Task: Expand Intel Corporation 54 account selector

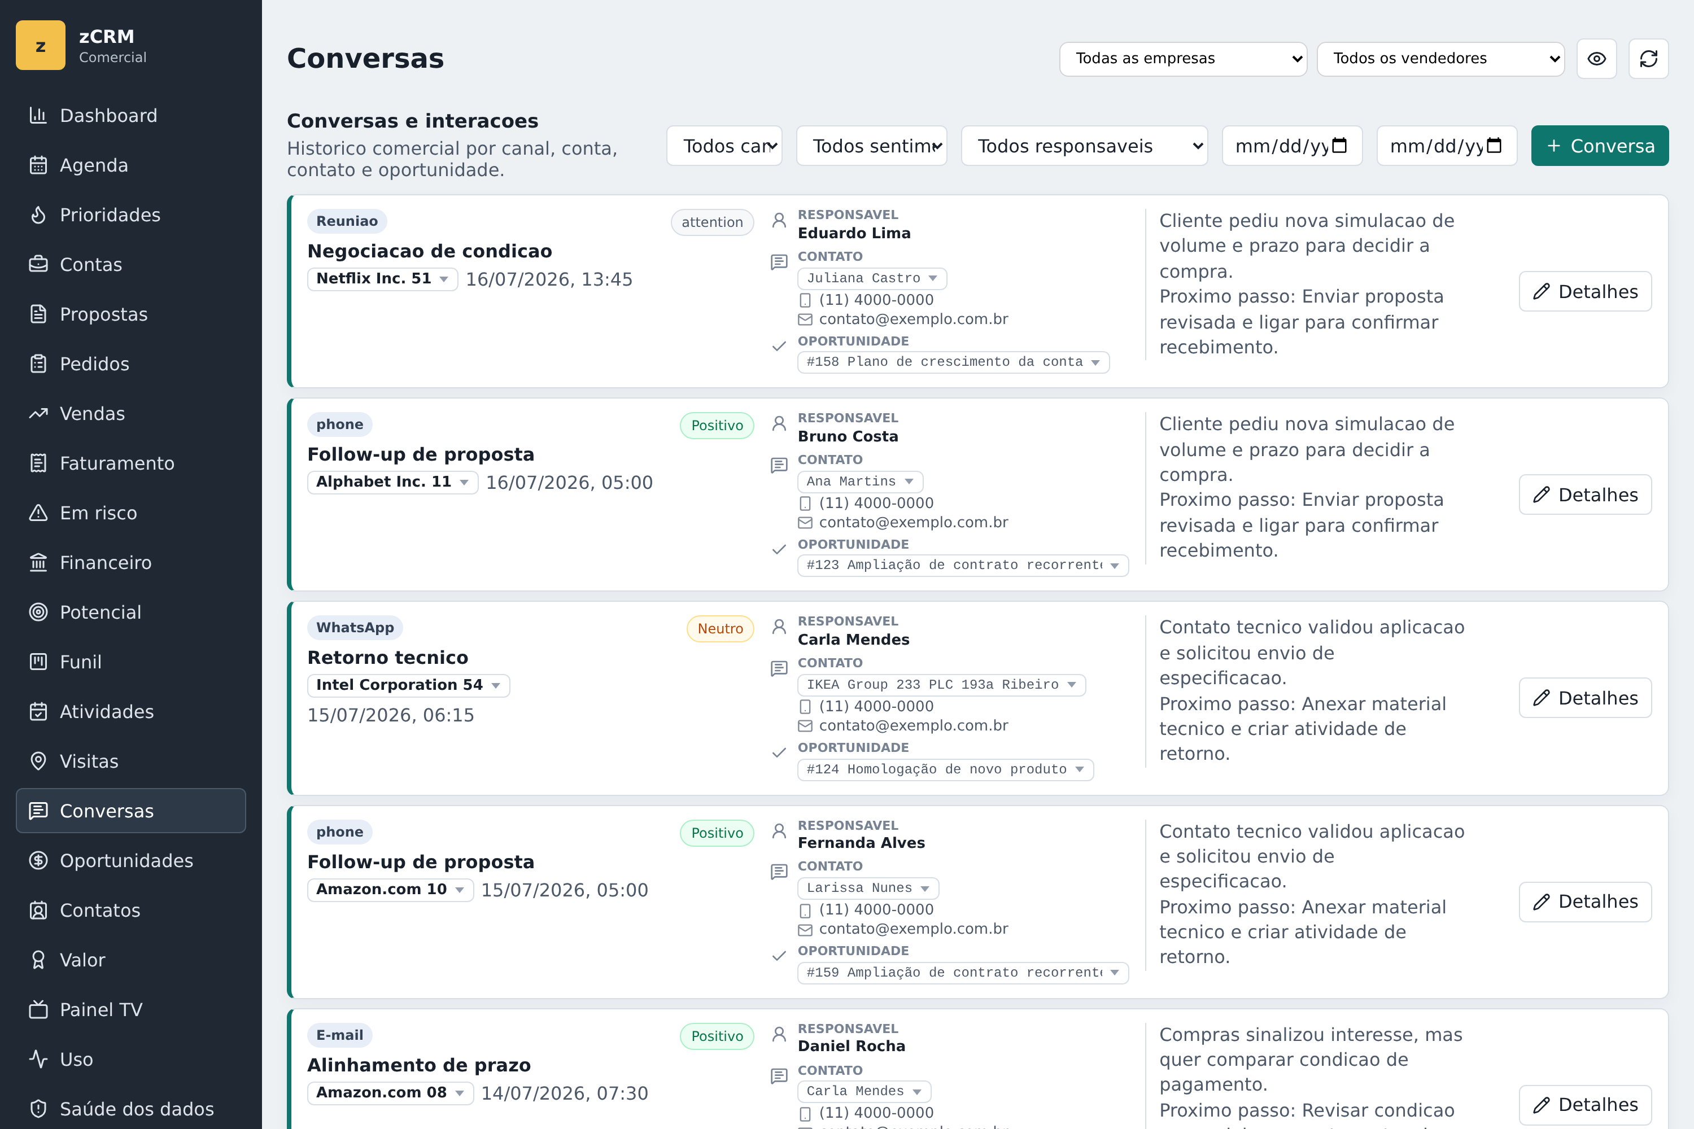Action: (x=408, y=685)
